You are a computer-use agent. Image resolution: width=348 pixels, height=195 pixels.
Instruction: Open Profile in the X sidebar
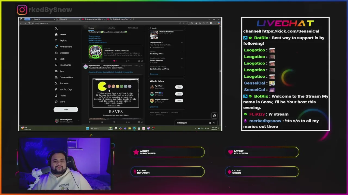click(60, 96)
